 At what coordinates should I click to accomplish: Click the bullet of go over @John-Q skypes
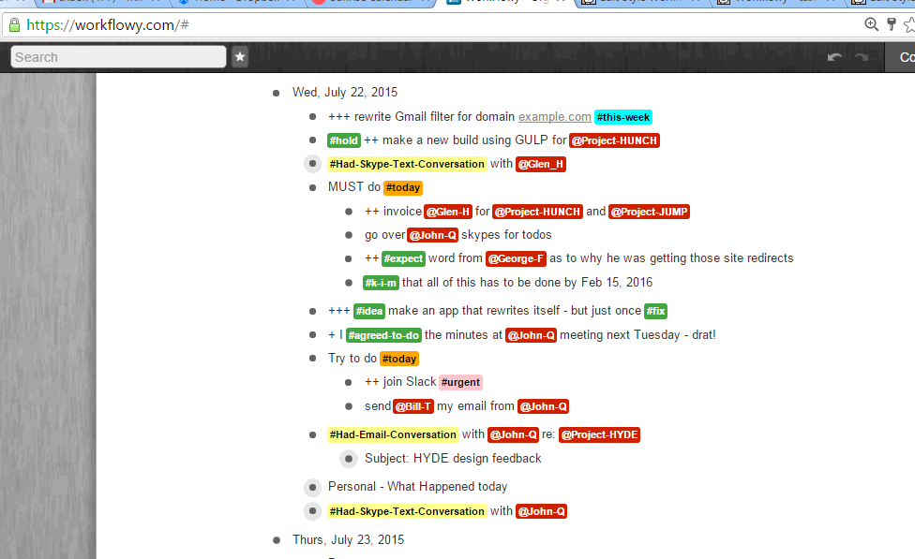click(x=349, y=235)
